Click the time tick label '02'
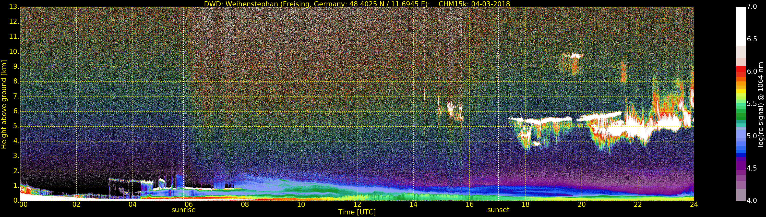The image size is (766, 217). [76, 204]
